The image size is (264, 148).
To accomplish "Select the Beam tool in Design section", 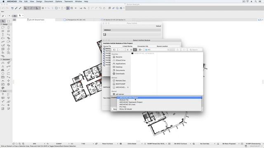I will [x=9, y=35].
